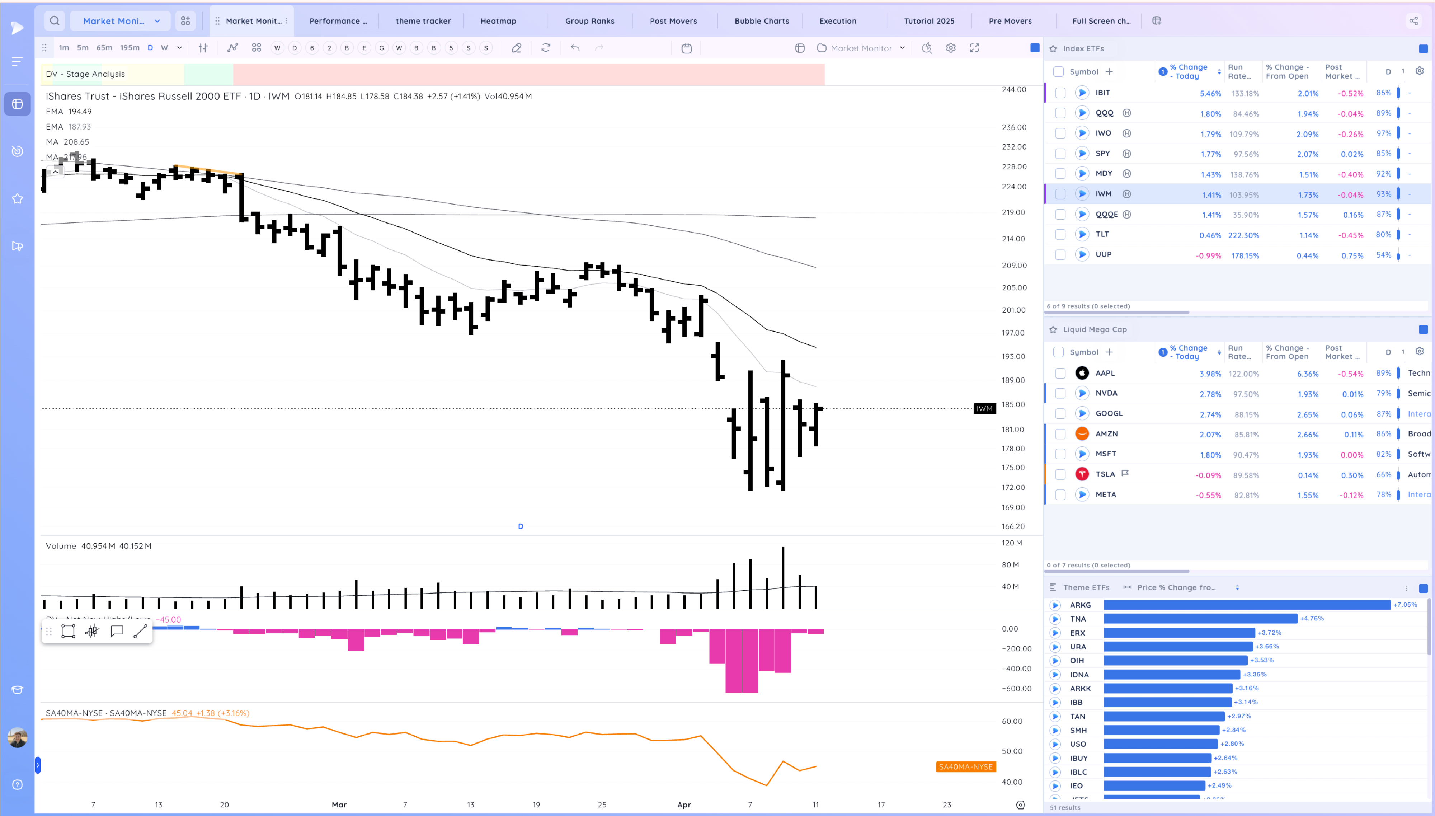This screenshot has height=816, width=1435.
Task: Open chart settings gear icon
Action: pos(950,48)
